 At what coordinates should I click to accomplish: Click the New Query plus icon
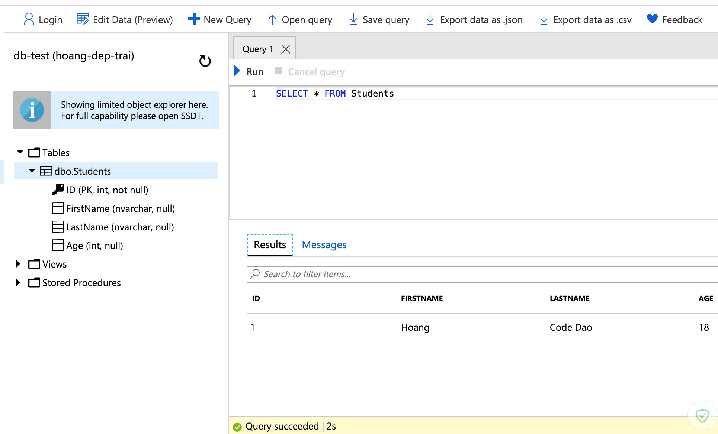point(194,19)
